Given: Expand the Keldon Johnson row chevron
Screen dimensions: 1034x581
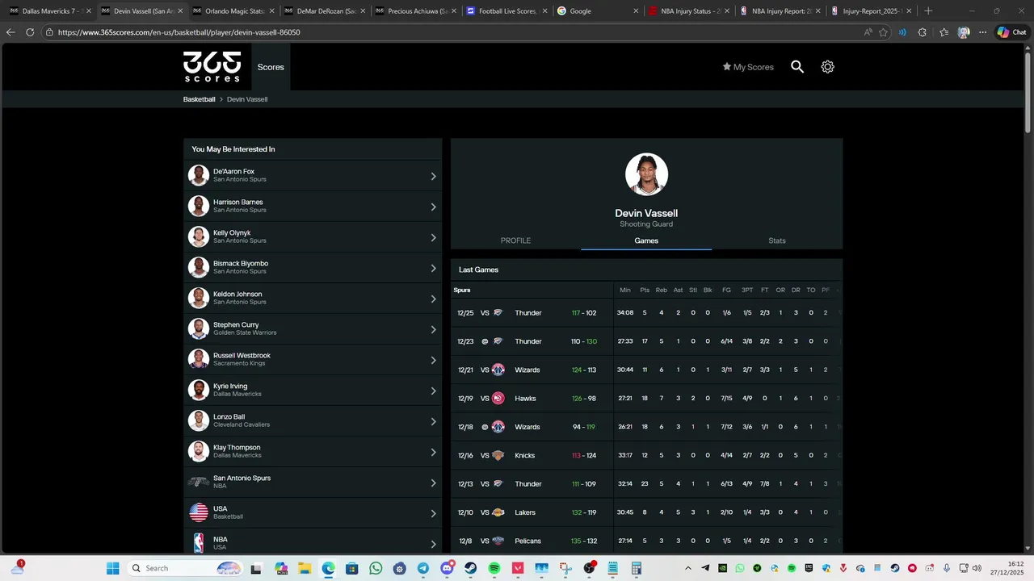Looking at the screenshot, I should (433, 299).
